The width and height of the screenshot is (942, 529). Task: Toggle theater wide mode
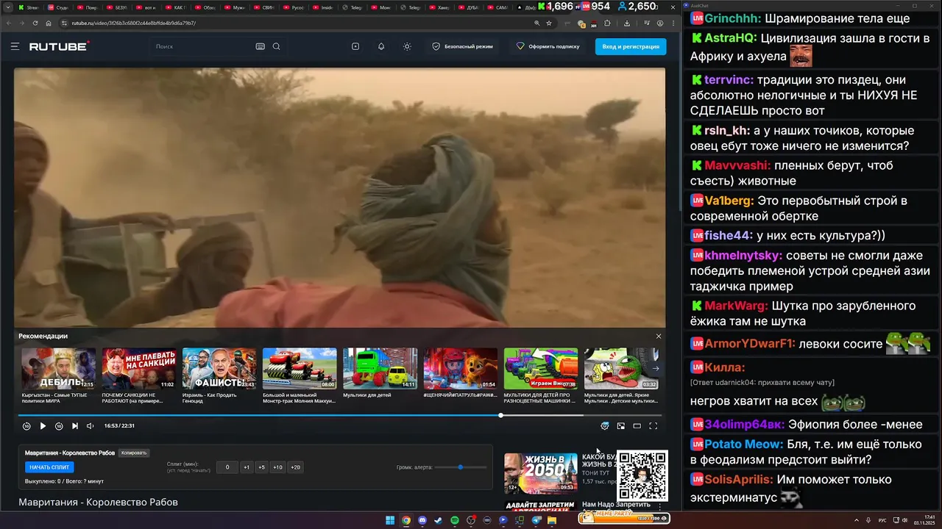(x=637, y=426)
